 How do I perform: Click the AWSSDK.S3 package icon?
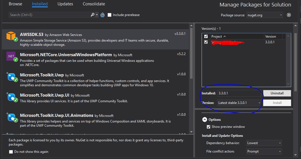[11, 36]
